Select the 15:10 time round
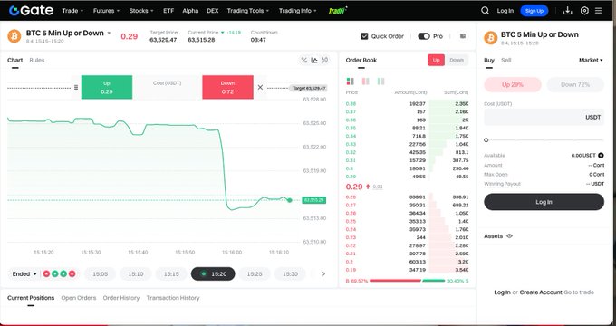The height and width of the screenshot is (326, 616). [x=136, y=273]
